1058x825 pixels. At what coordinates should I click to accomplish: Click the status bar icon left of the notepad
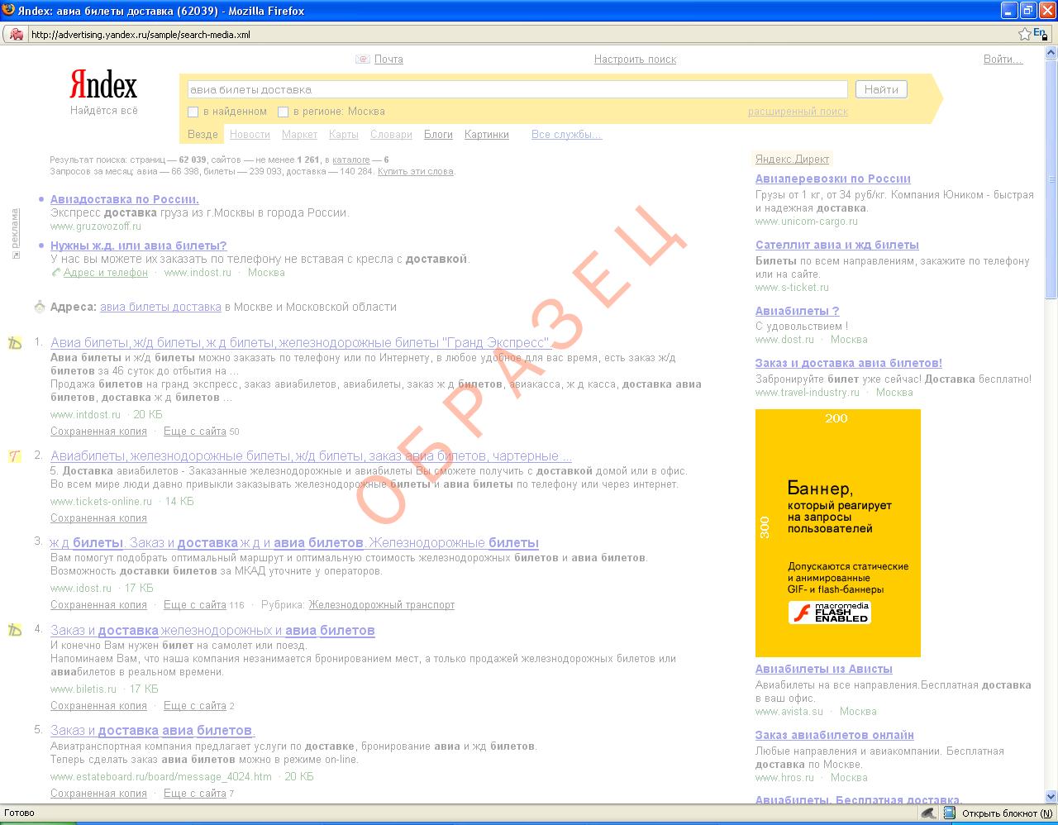(x=929, y=813)
